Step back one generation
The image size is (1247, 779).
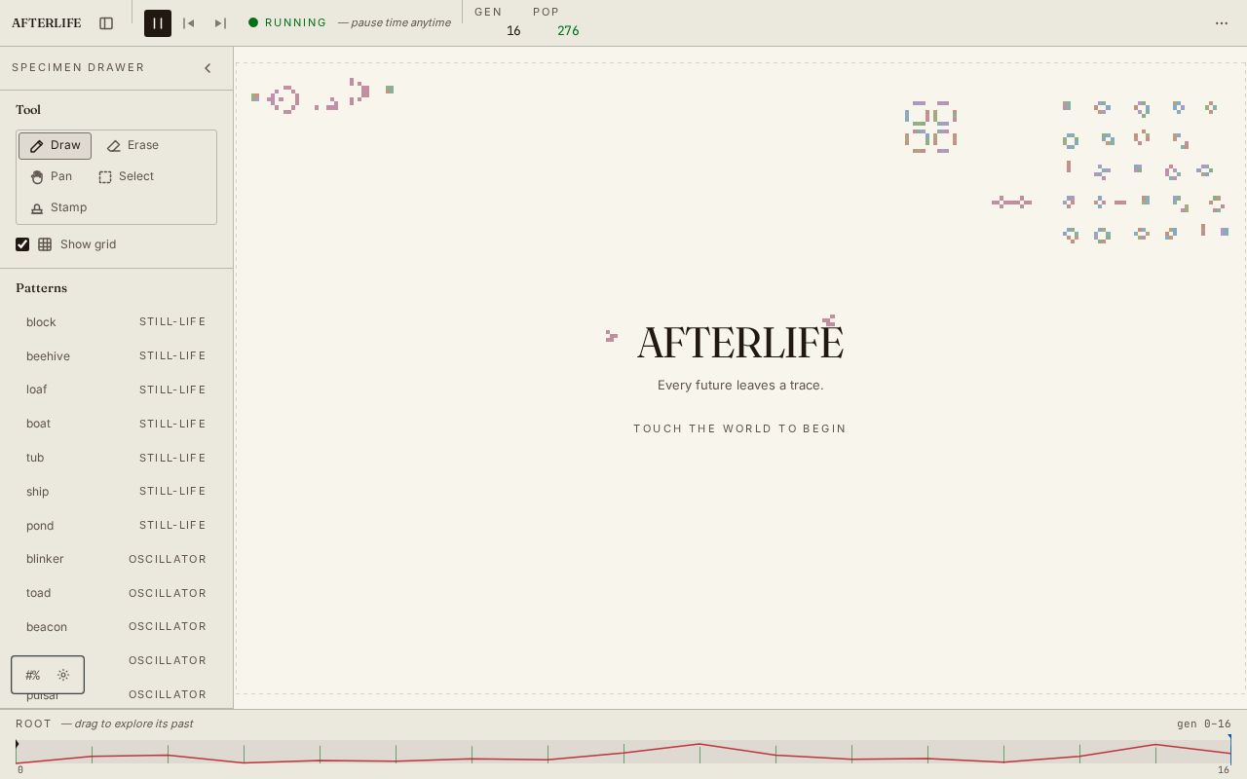click(x=189, y=23)
